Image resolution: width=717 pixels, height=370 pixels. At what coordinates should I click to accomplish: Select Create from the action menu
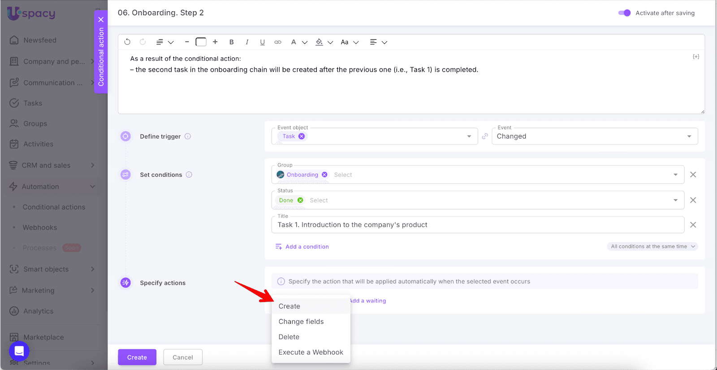289,306
